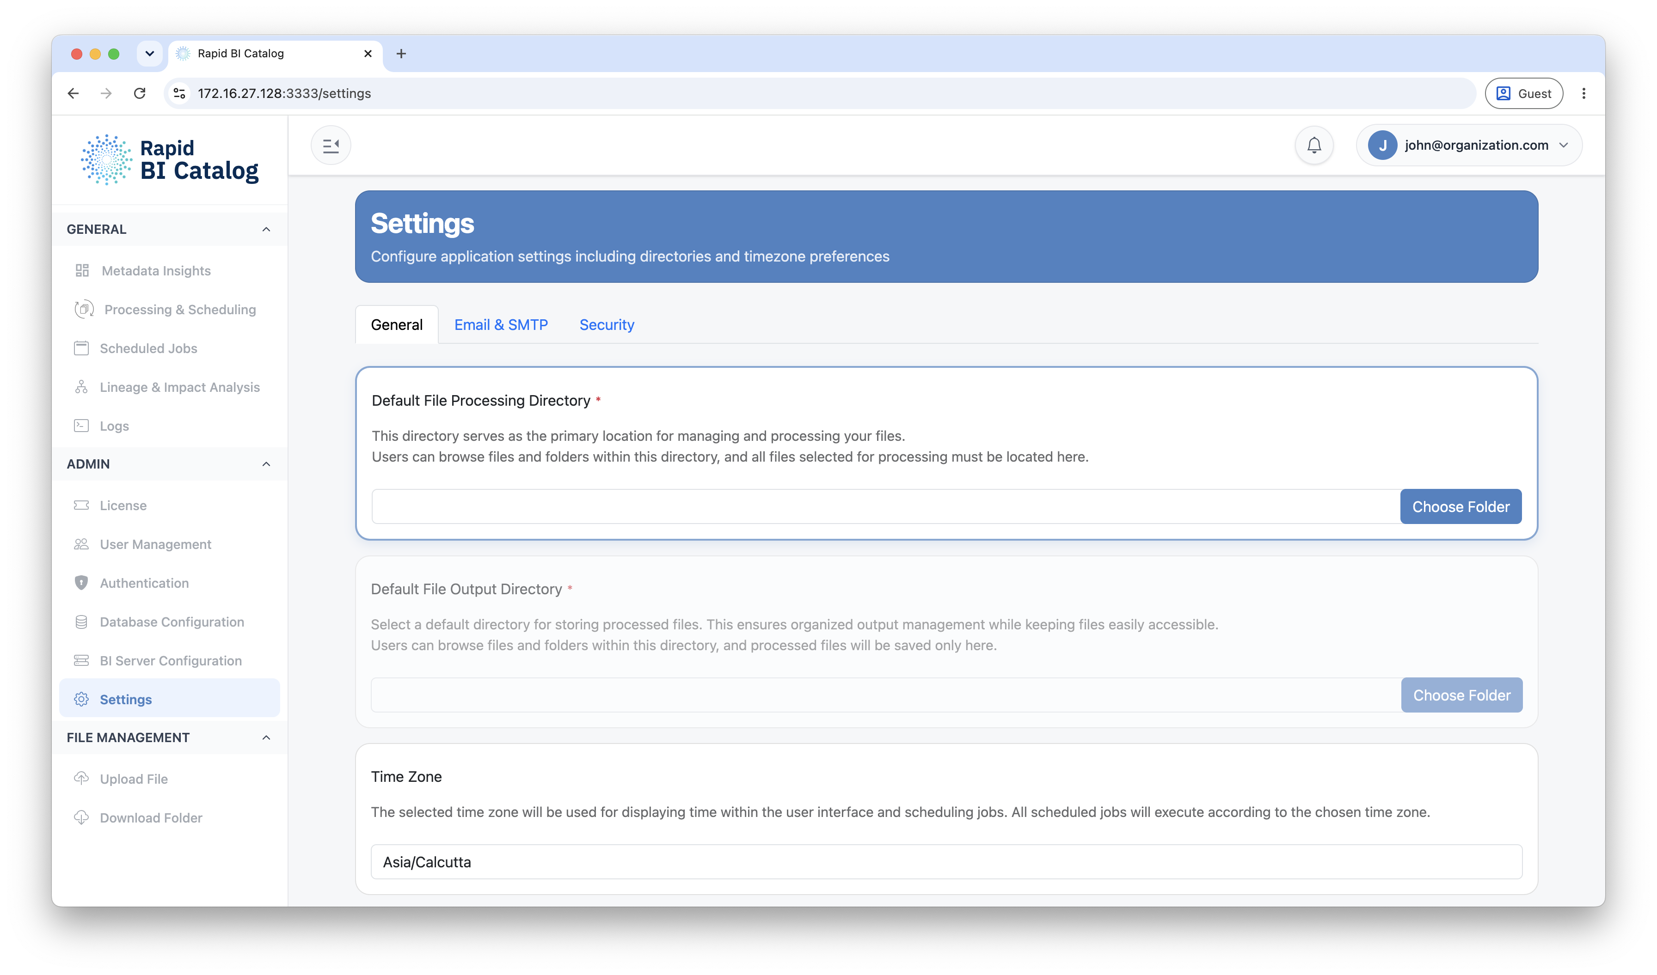Screen dimensions: 1657x975
Task: Click the Download Folder cloud icon
Action: (81, 817)
